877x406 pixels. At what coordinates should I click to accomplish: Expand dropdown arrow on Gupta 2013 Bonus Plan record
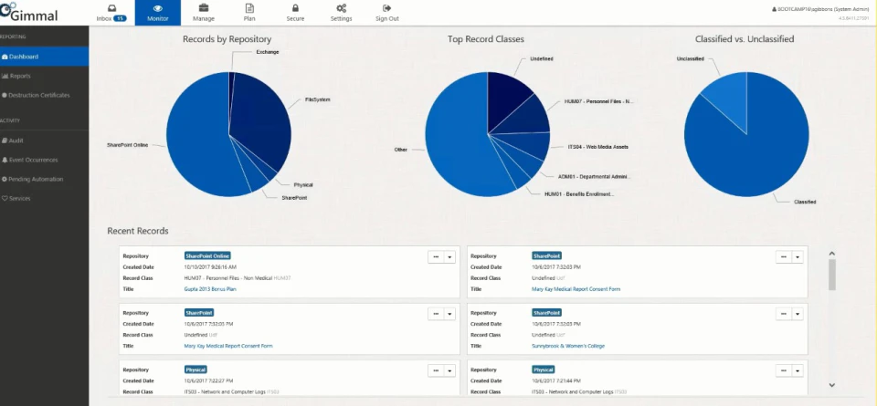[449, 257]
